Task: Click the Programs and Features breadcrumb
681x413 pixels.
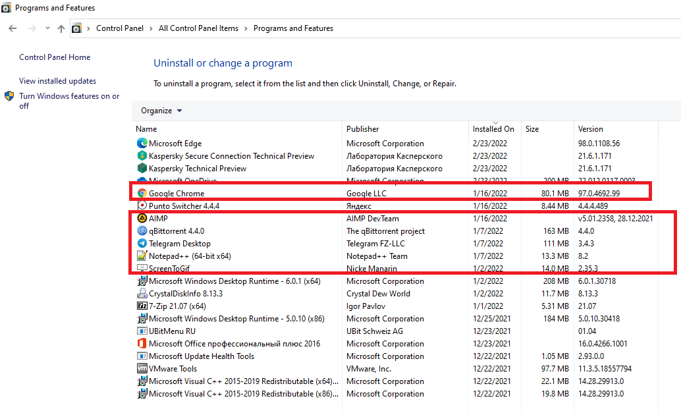Action: [x=293, y=28]
